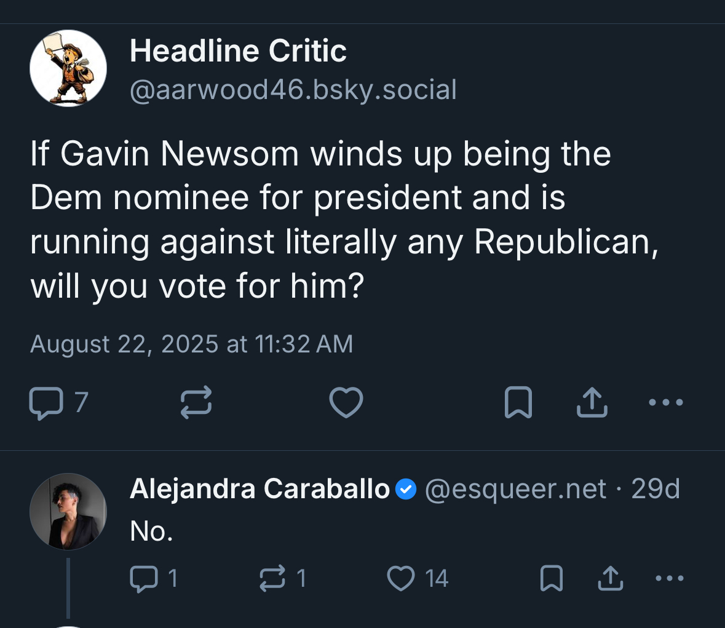The height and width of the screenshot is (628, 725).
Task: Open Alejandra Caraballo's name link
Action: [259, 490]
